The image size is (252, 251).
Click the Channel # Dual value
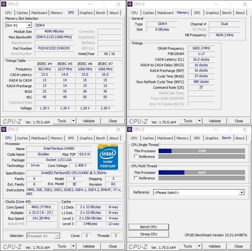coord(224,24)
